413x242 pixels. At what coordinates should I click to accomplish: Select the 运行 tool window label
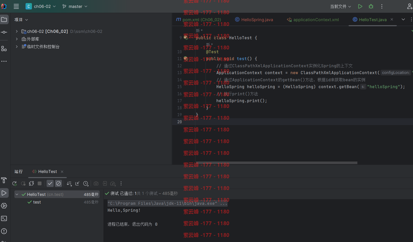click(19, 171)
